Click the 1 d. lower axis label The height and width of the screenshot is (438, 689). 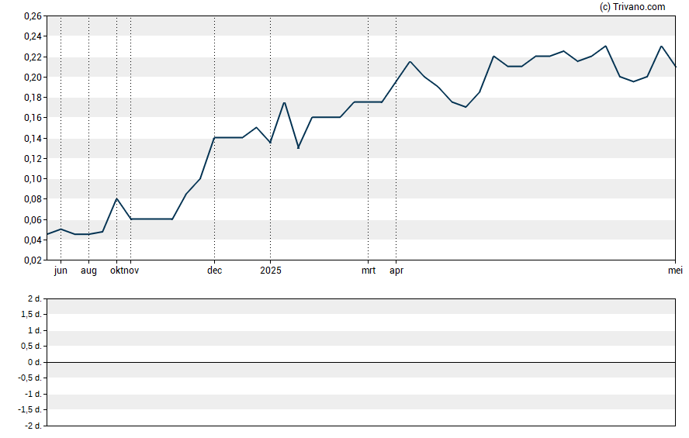pos(35,330)
